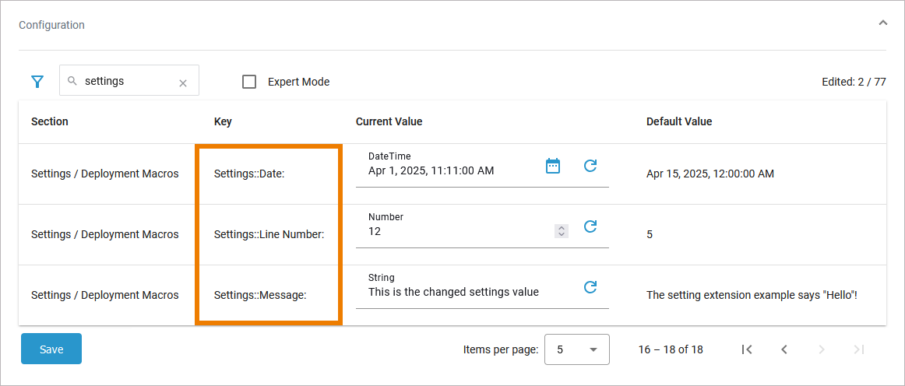Go to previous page of results

784,349
